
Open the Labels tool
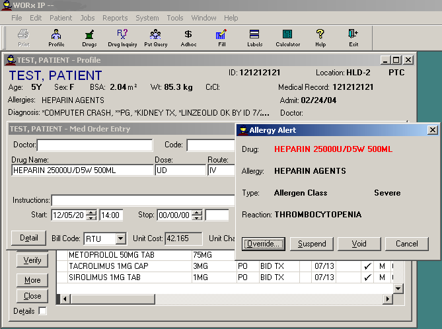[254, 38]
